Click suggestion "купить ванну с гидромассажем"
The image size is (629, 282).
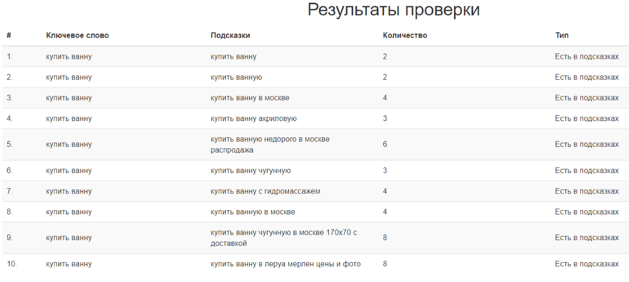265,191
